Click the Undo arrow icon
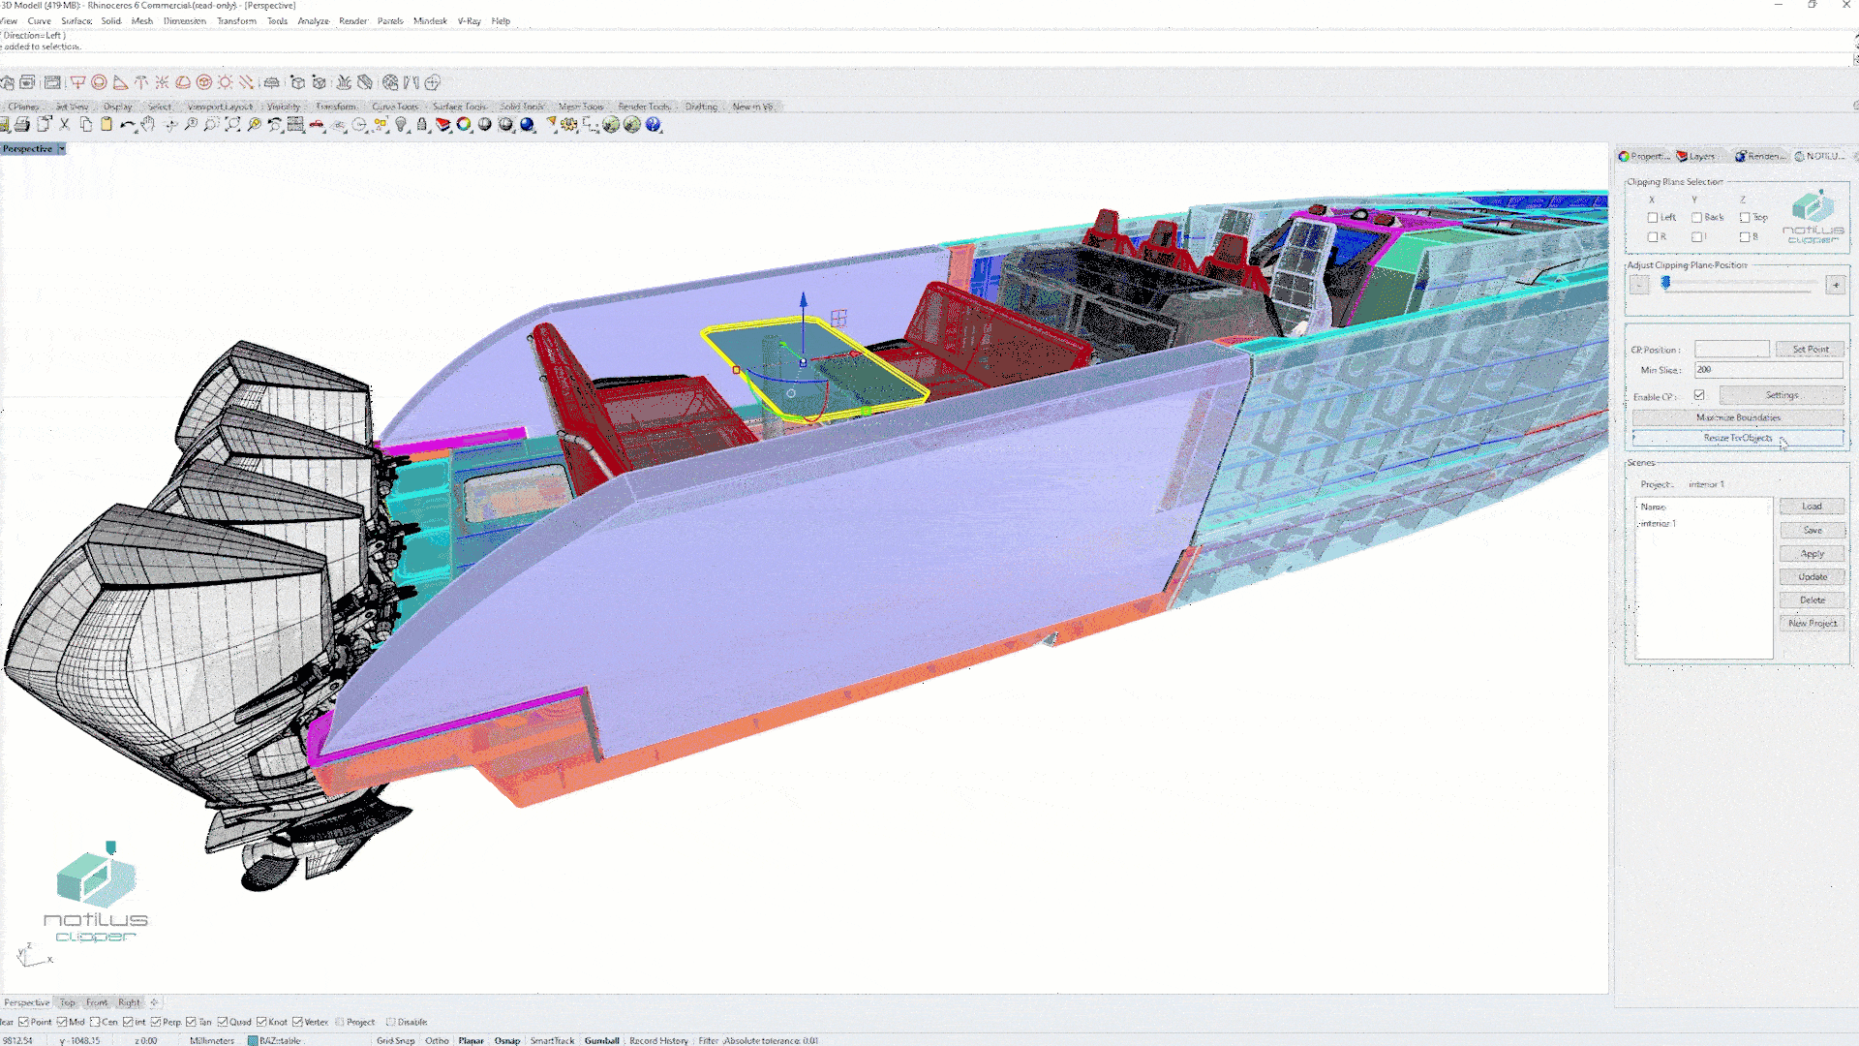The height and width of the screenshot is (1046, 1859). 128,124
